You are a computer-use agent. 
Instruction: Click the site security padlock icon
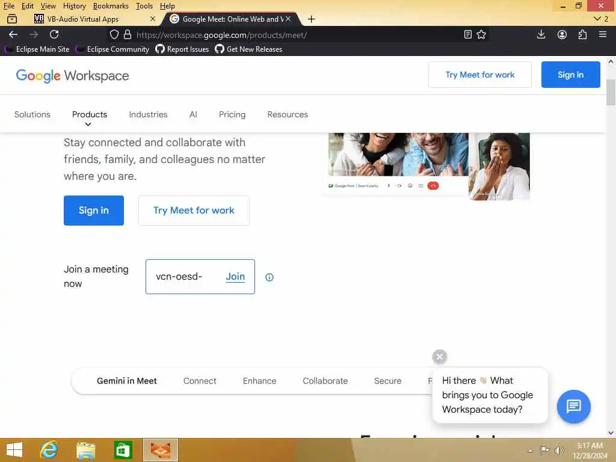128,34
